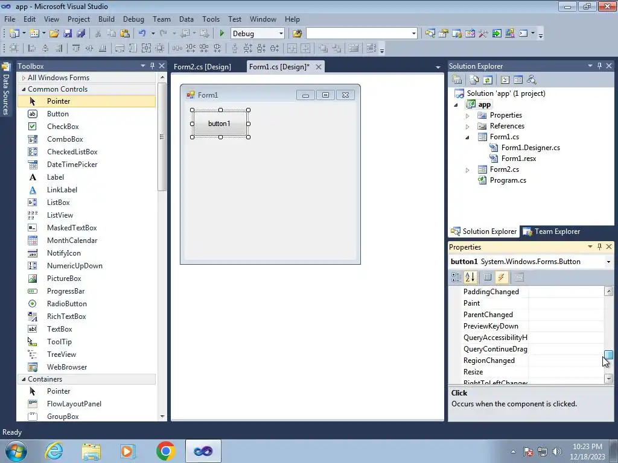618x463 pixels.
Task: Click the Toolbox scrollbar down arrow
Action: point(162,416)
